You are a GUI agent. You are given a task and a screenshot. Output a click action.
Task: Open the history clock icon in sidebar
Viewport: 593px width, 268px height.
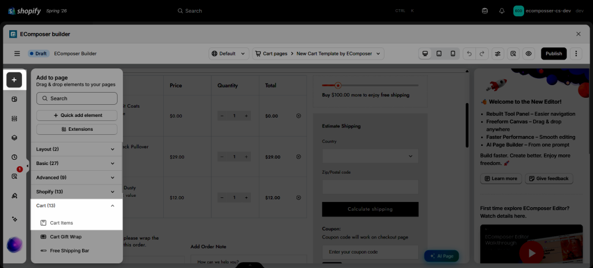click(x=14, y=157)
